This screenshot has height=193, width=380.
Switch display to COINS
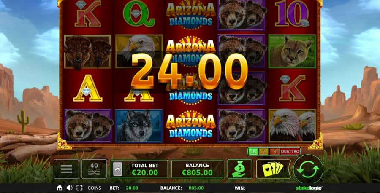tap(94, 188)
